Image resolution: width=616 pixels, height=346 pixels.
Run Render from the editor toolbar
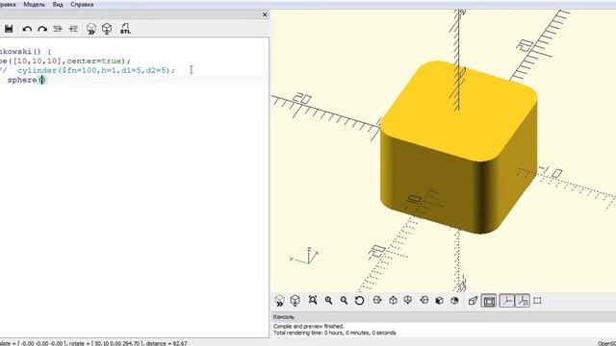click(107, 29)
